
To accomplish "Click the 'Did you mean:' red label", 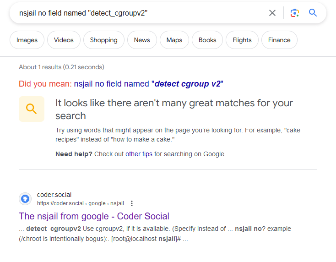I will (x=45, y=84).
